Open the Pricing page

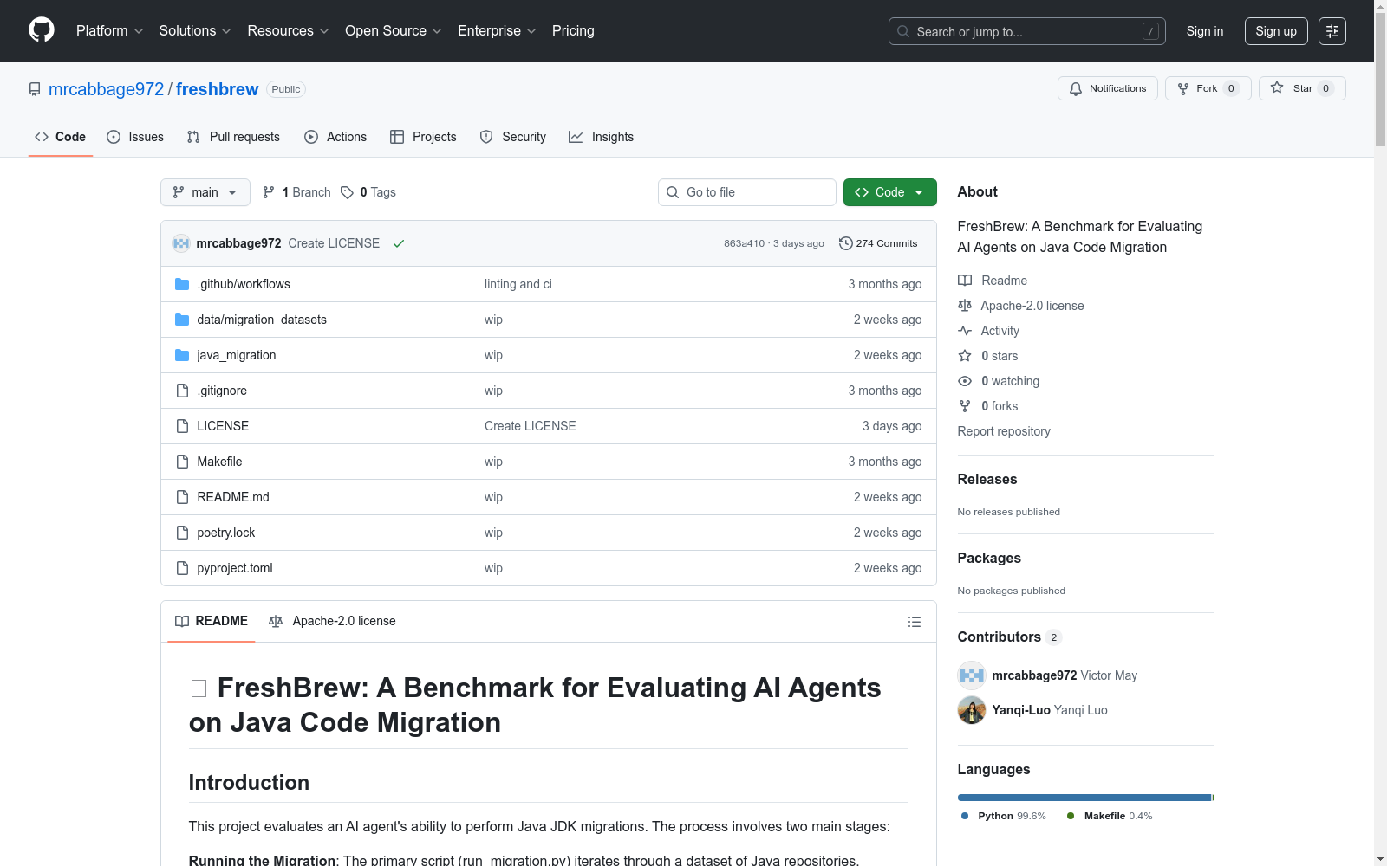(573, 31)
